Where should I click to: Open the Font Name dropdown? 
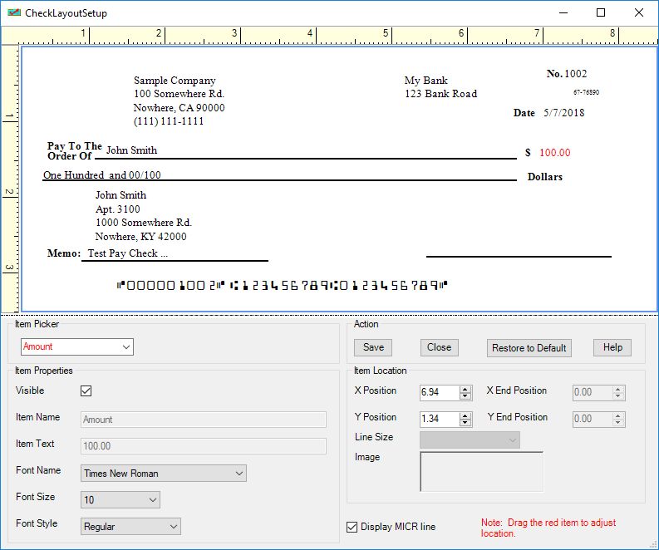(x=164, y=474)
